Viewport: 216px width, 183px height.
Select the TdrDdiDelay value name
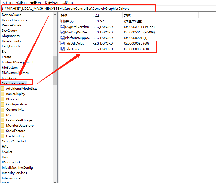[75, 43]
